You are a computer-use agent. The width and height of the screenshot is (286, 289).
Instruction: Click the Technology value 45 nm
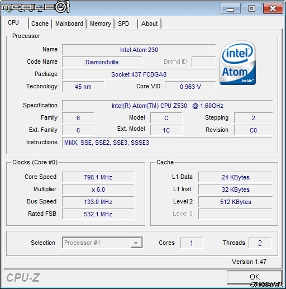pyautogui.click(x=83, y=87)
